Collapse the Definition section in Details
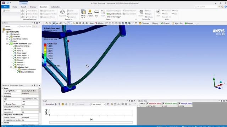The width and height of the screenshot is (227, 127). point(2,96)
